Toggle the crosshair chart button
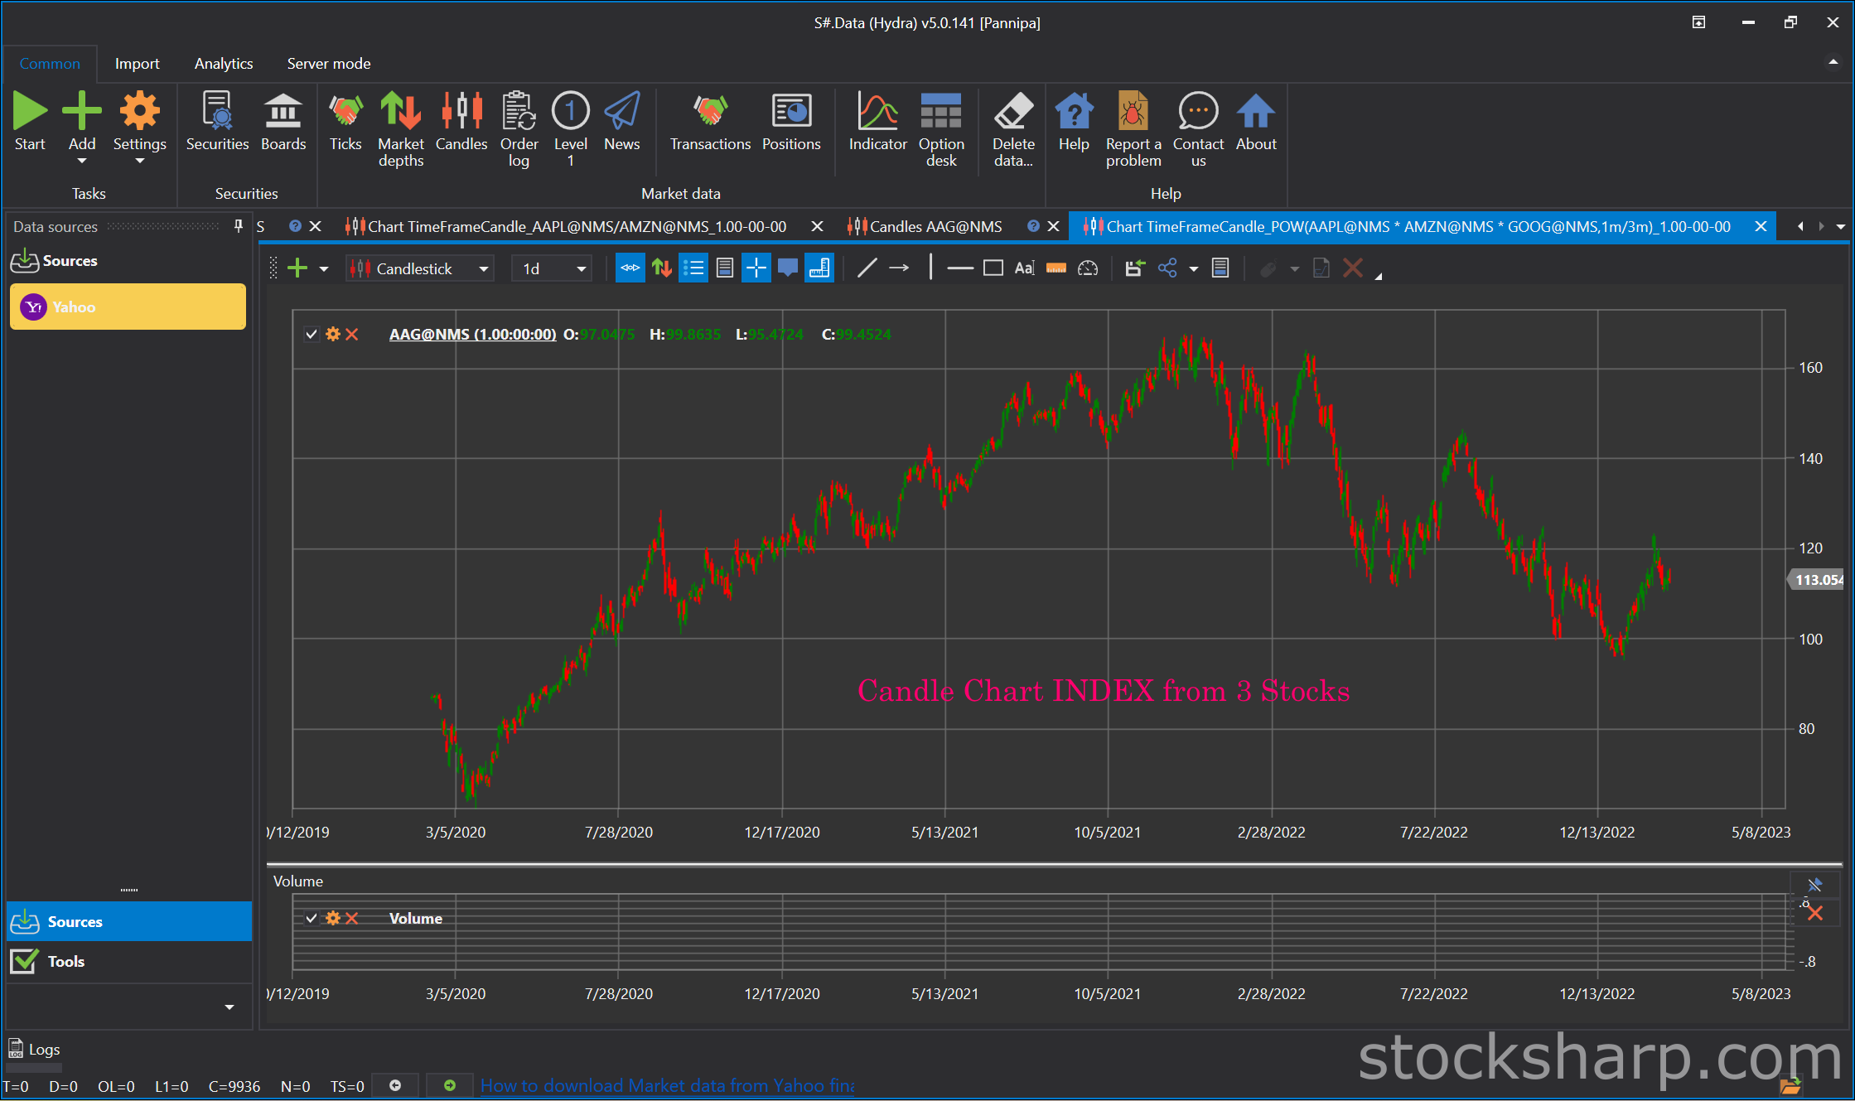 756,268
